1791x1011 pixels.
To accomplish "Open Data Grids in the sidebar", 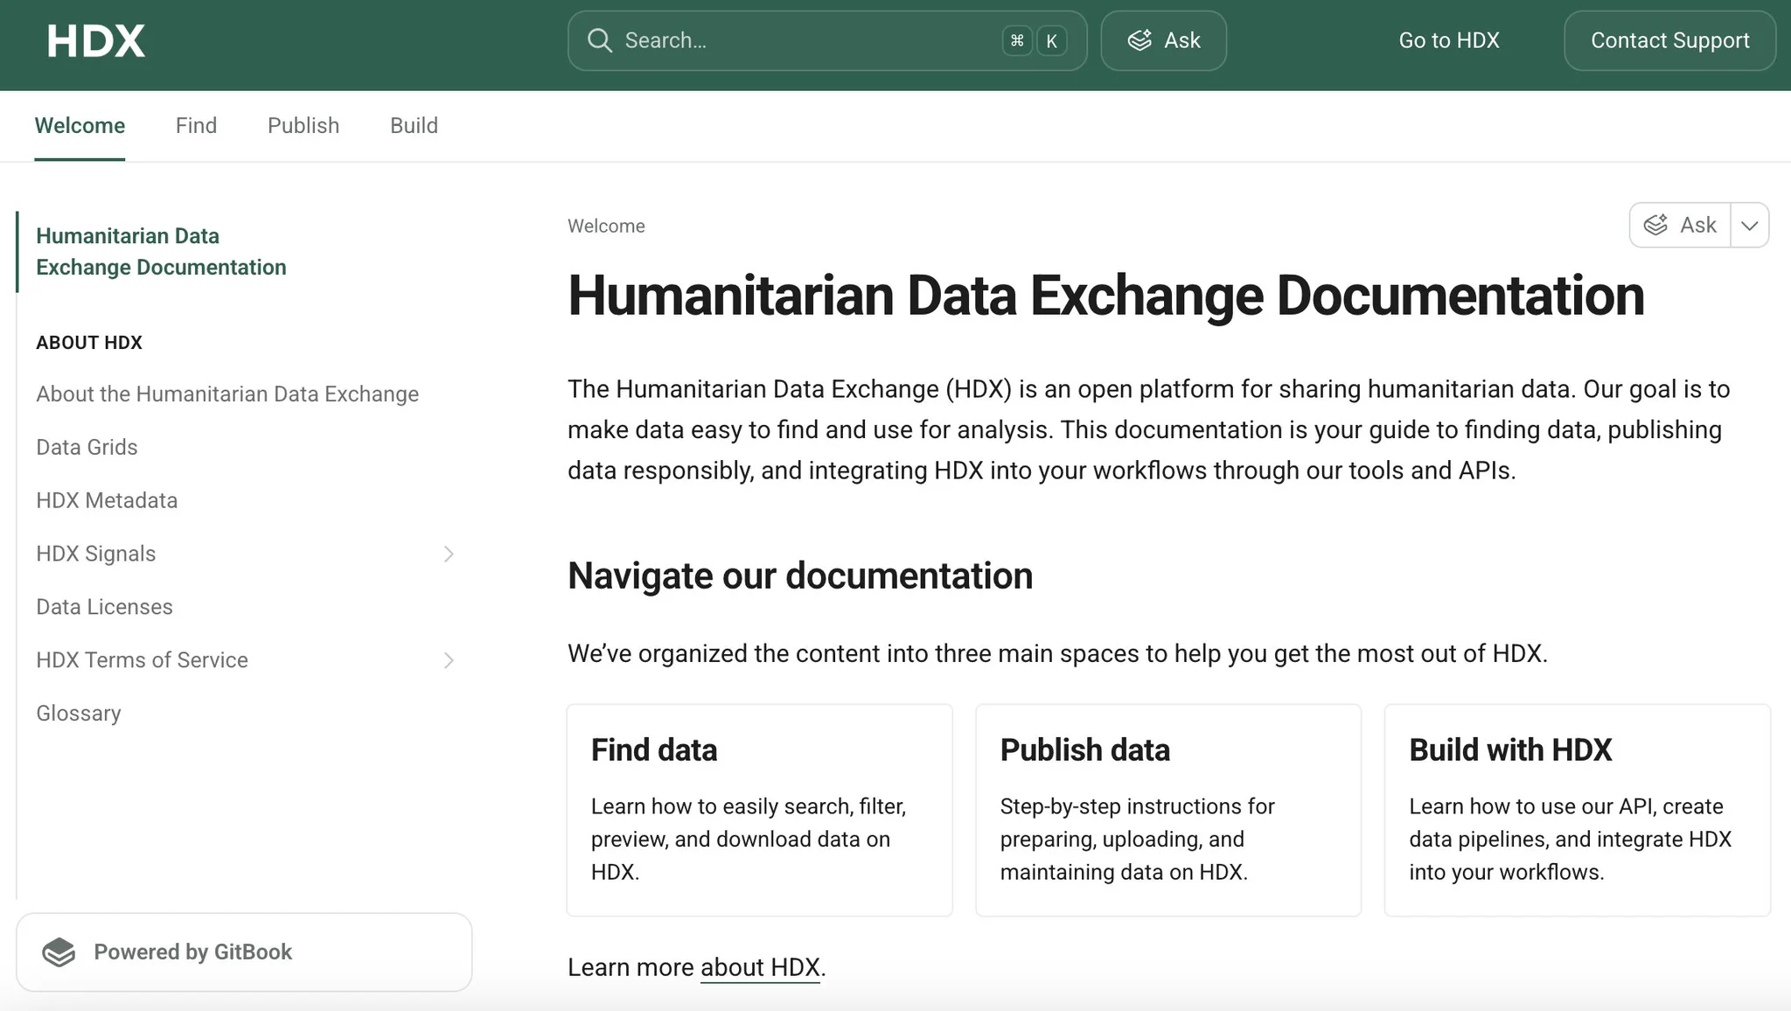I will click(x=87, y=447).
